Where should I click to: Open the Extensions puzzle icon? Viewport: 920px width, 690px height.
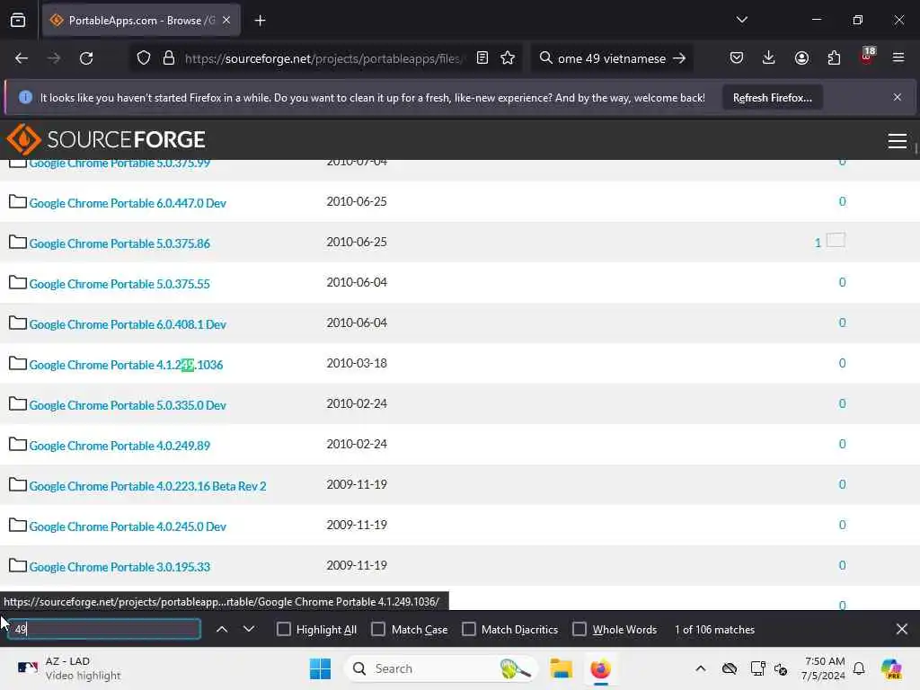pos(834,57)
